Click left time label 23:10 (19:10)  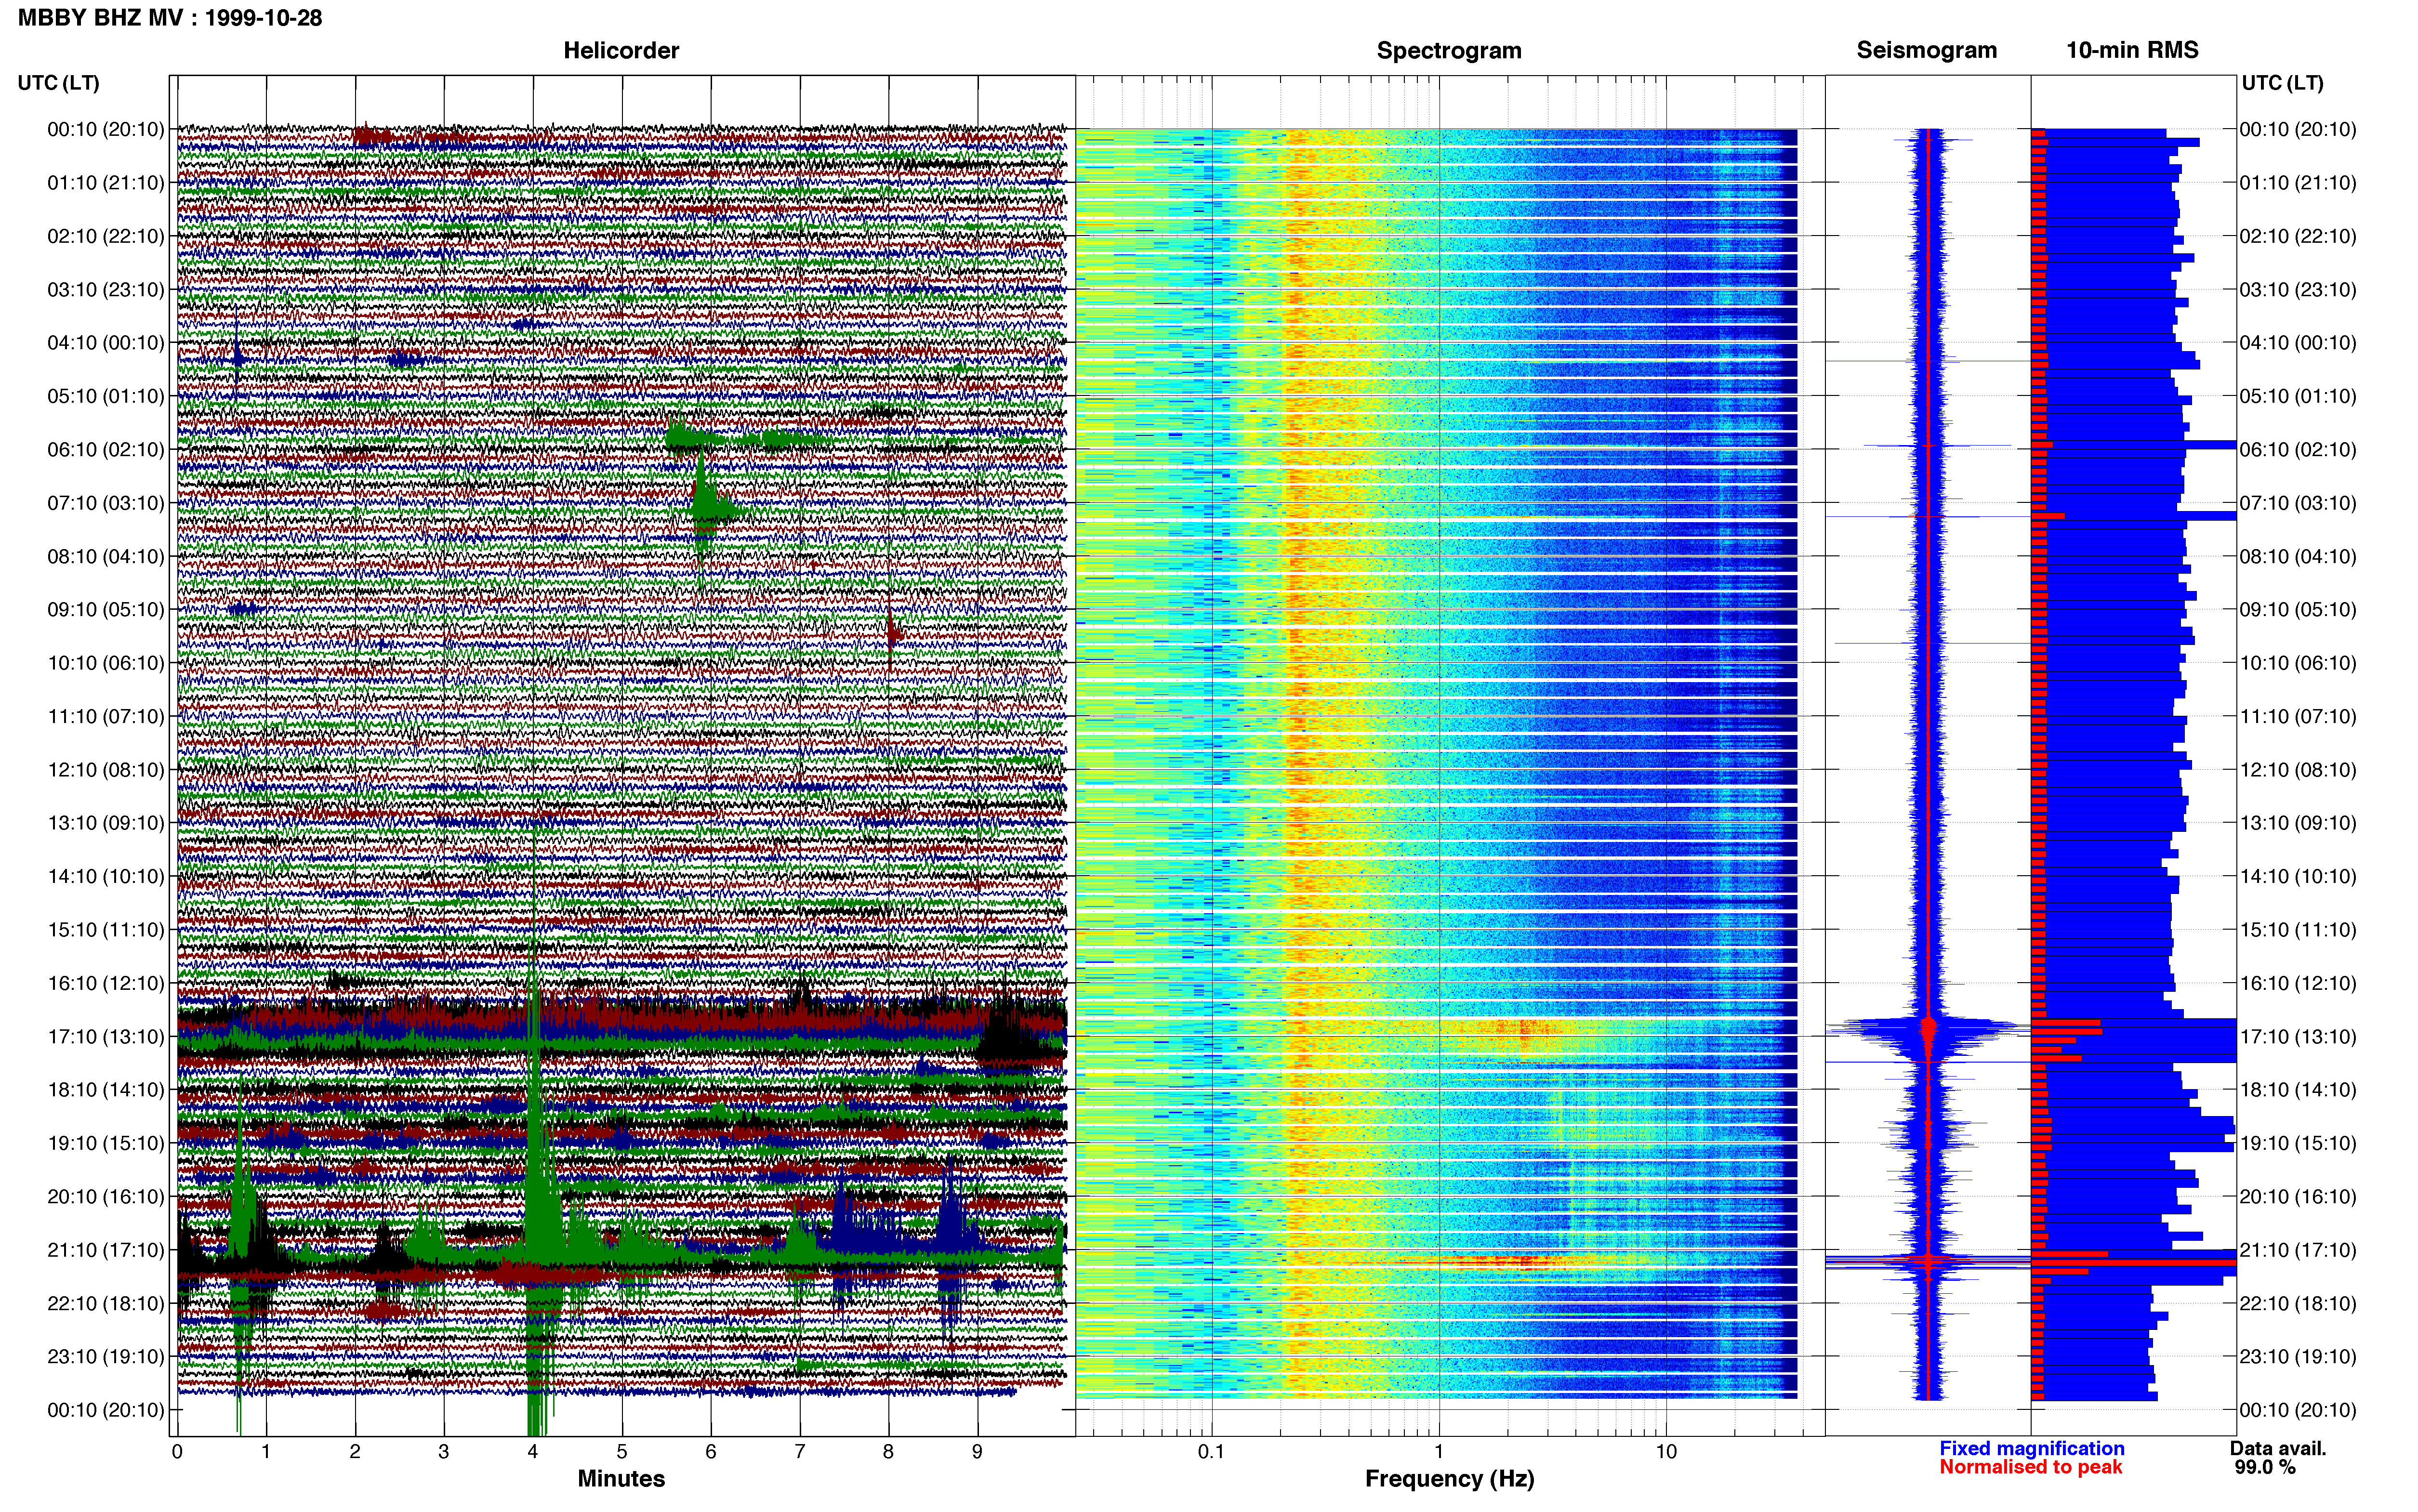pyautogui.click(x=106, y=1357)
